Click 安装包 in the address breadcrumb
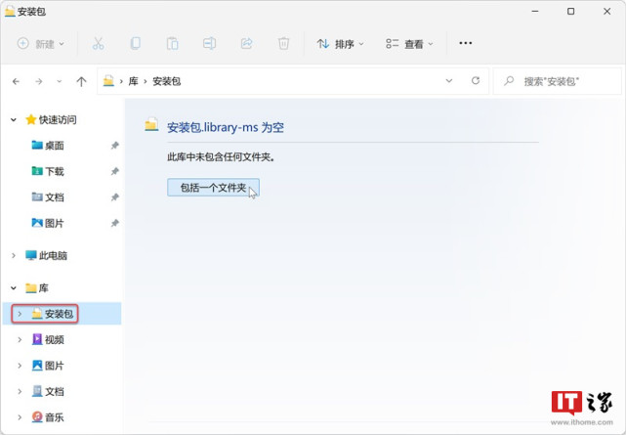The width and height of the screenshot is (626, 435). [x=167, y=81]
